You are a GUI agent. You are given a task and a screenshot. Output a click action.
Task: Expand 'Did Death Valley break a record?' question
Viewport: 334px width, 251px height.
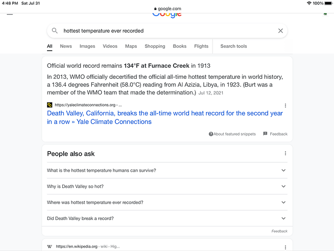167,218
